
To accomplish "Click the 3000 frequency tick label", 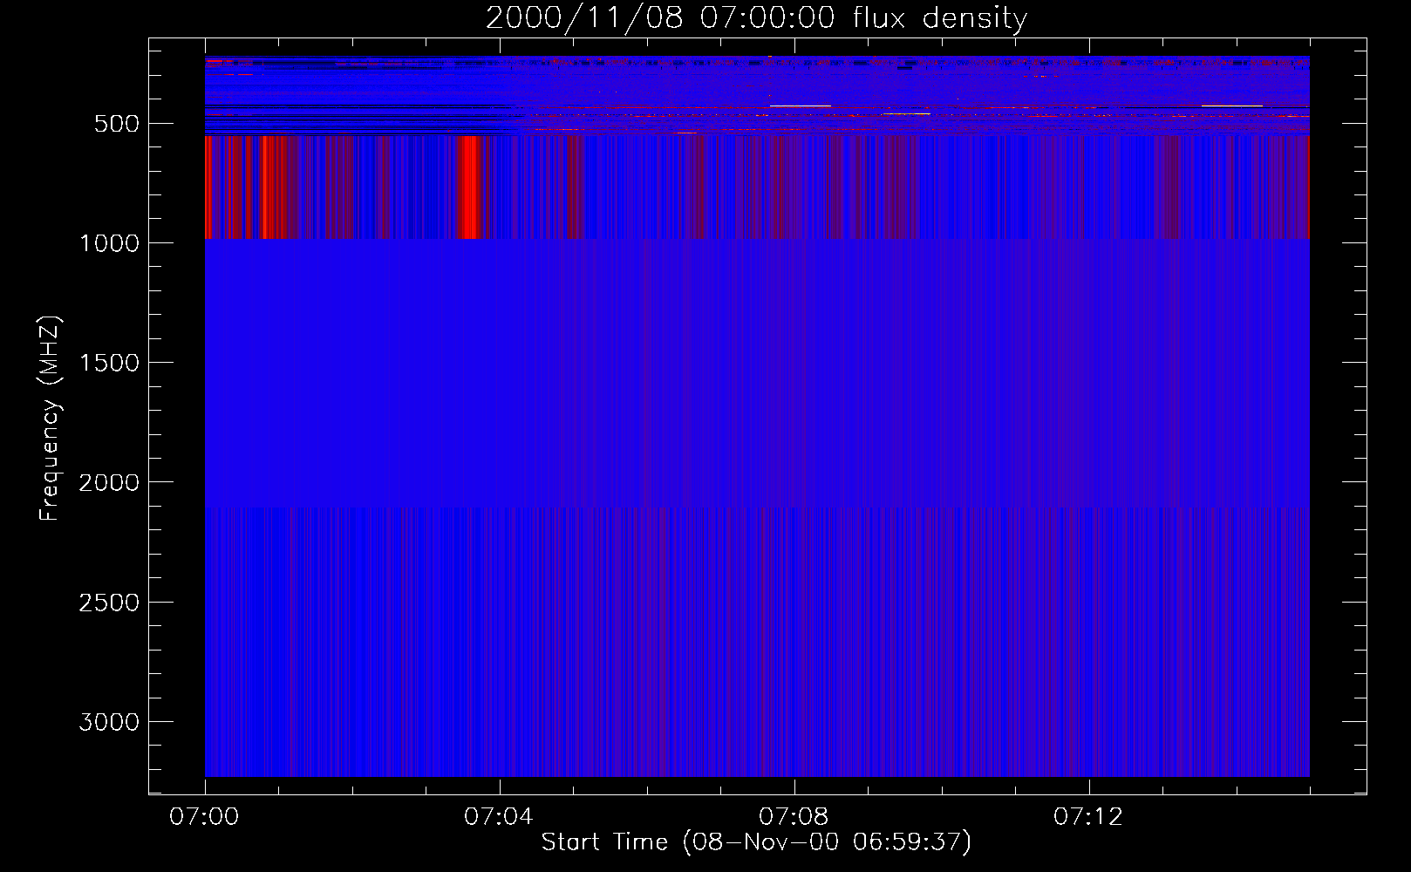I will pos(109,722).
